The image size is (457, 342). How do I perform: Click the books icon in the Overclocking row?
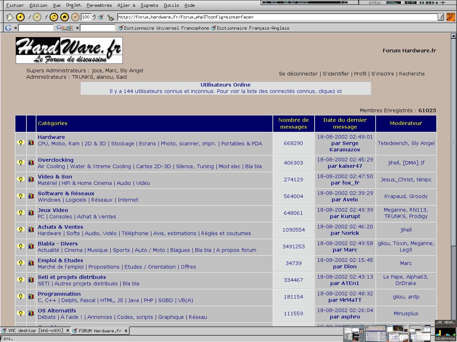31,162
